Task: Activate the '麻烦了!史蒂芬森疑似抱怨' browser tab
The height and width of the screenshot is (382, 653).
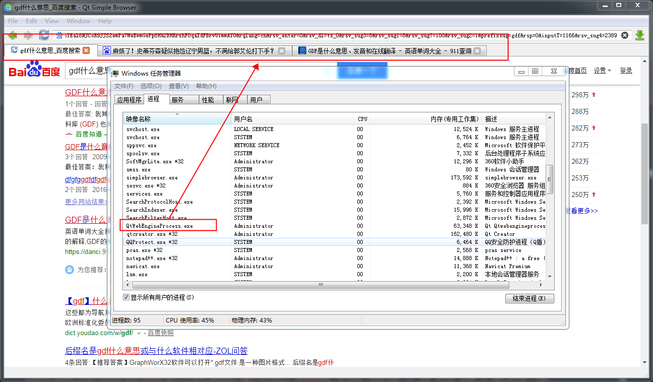Action: pyautogui.click(x=194, y=51)
